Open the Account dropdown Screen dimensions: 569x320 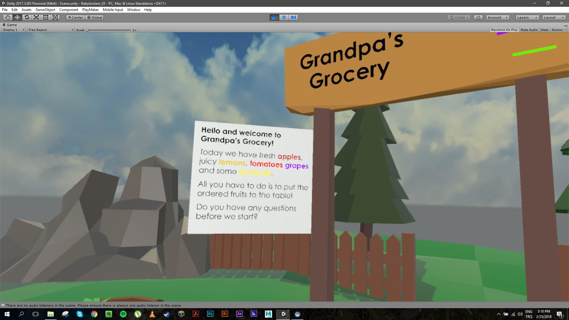[498, 17]
